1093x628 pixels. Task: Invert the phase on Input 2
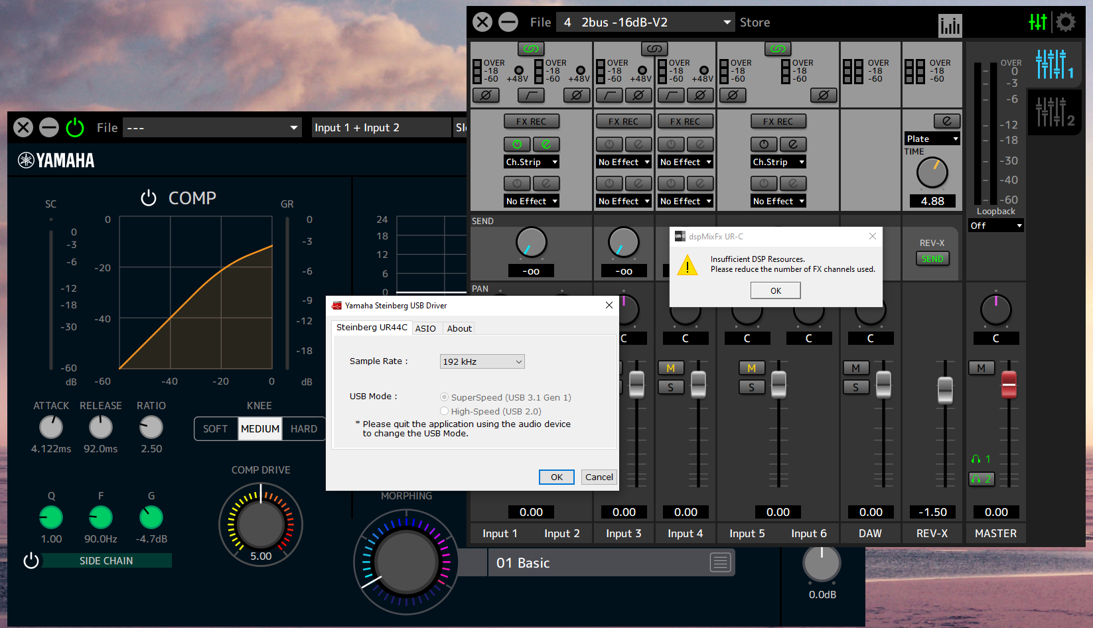click(577, 95)
